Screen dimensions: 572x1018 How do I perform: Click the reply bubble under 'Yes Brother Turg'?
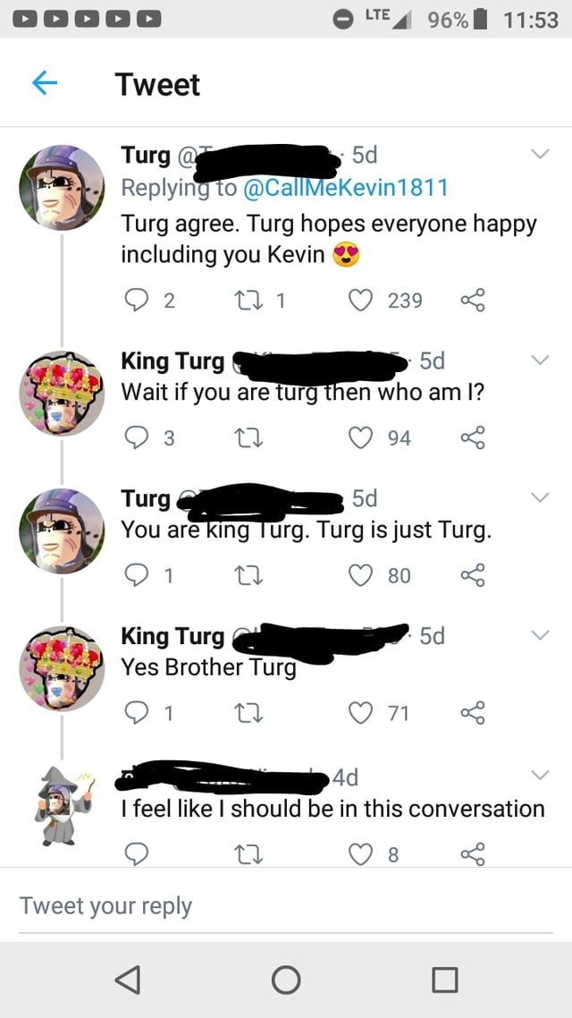coord(136,712)
